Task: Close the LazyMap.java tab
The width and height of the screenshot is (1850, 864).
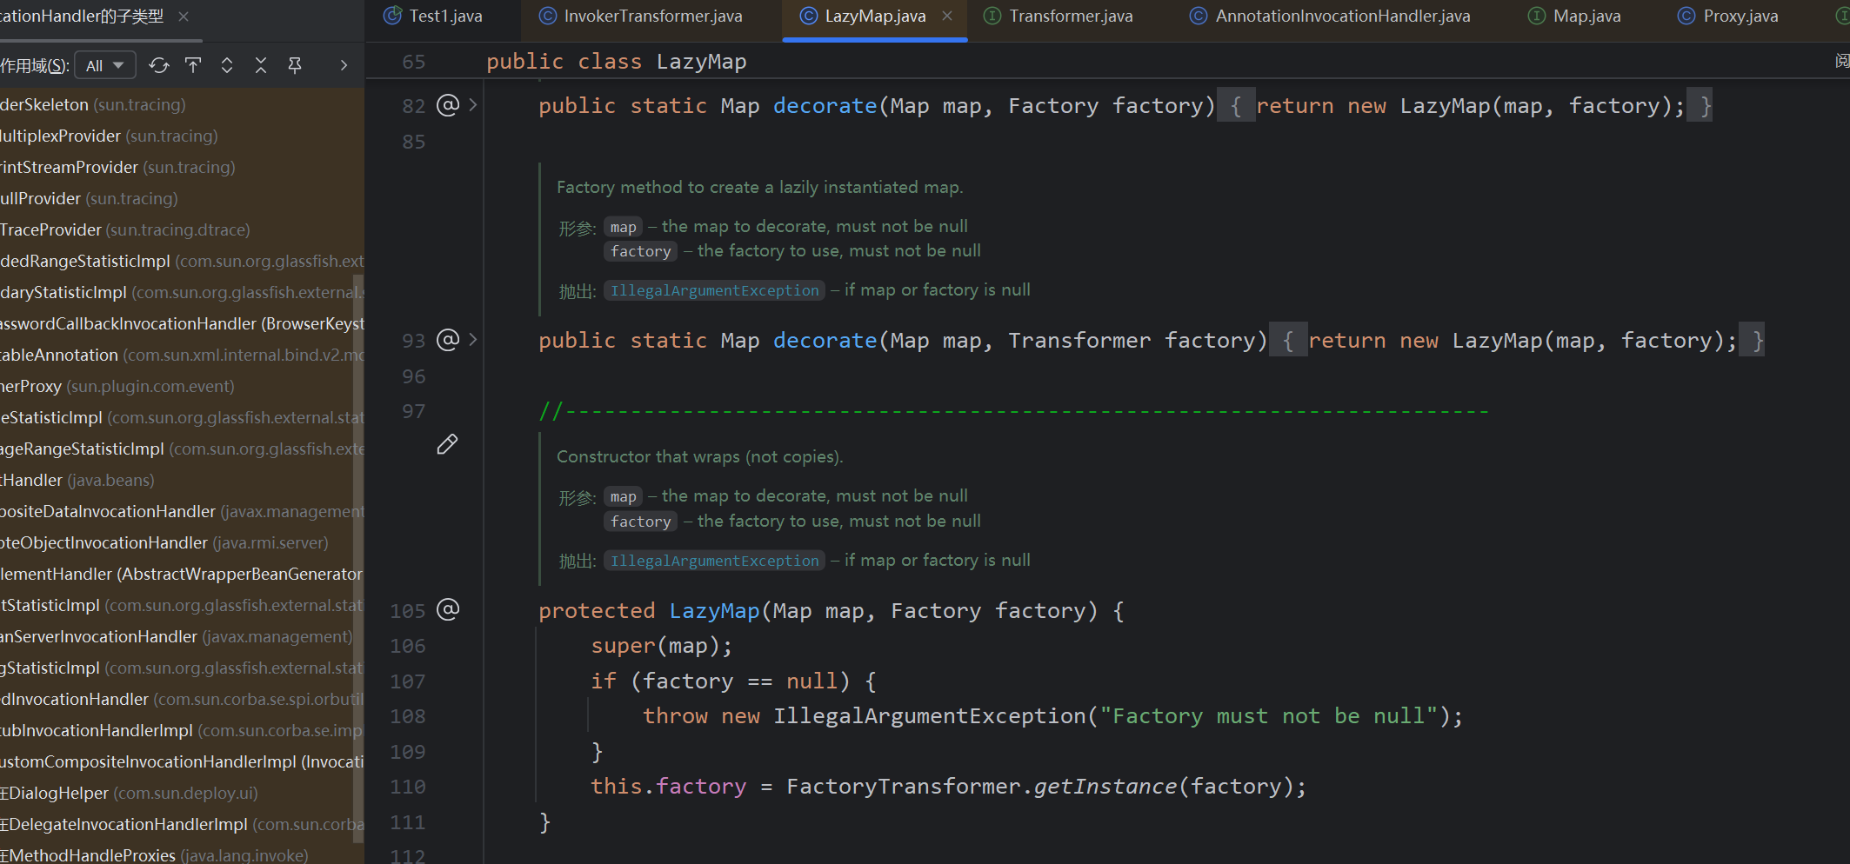Action: click(947, 17)
